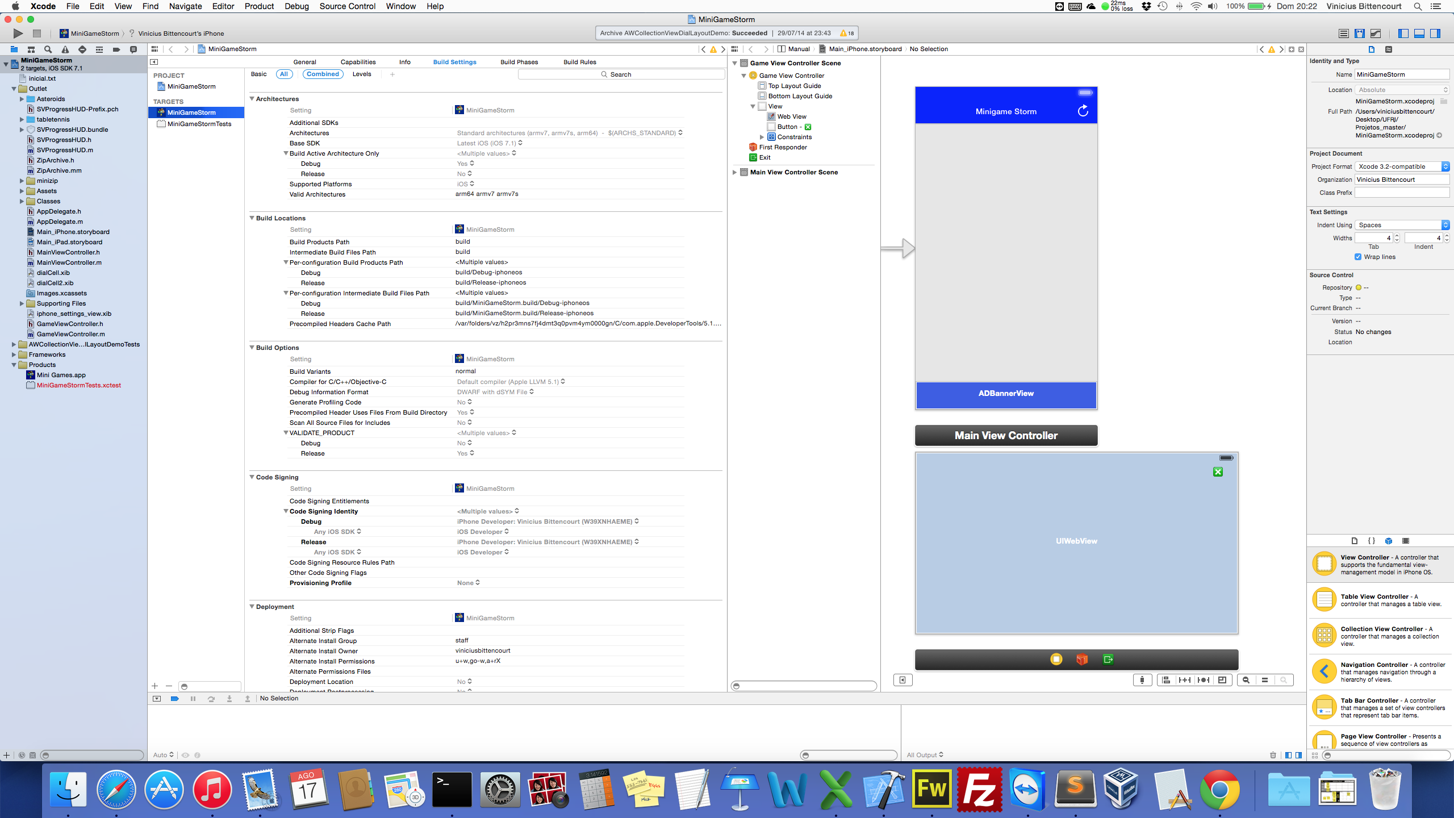Expand the Game View Controller Scene tree

click(735, 63)
